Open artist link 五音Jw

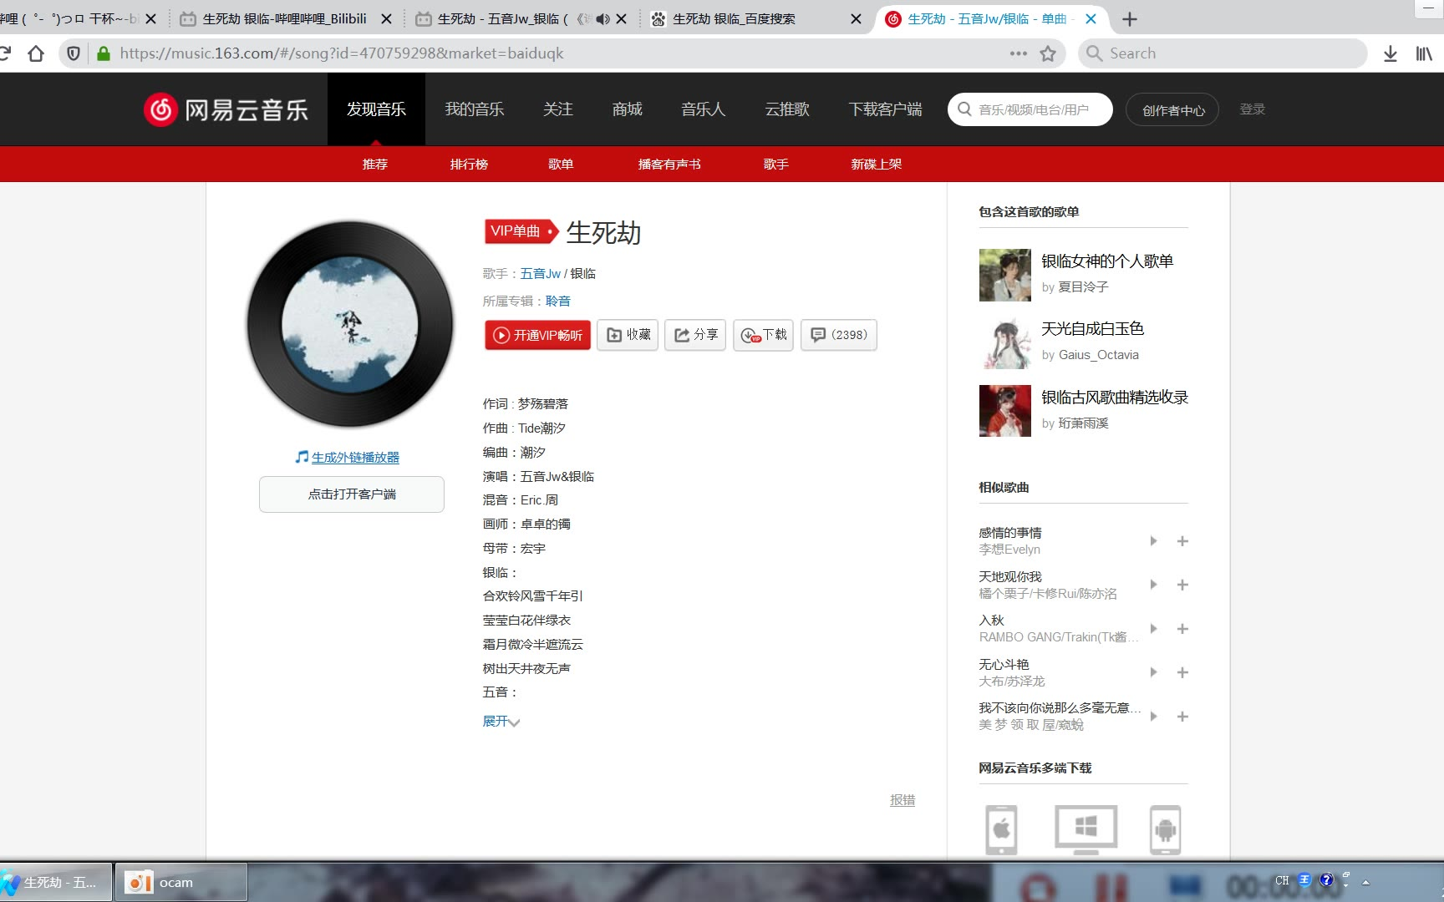(x=541, y=274)
